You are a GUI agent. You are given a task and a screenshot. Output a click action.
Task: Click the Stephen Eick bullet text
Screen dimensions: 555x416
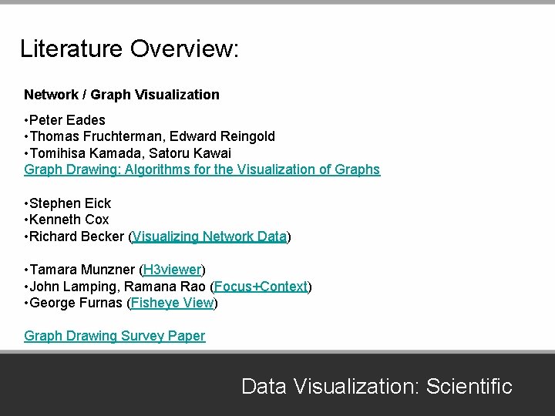pos(71,203)
